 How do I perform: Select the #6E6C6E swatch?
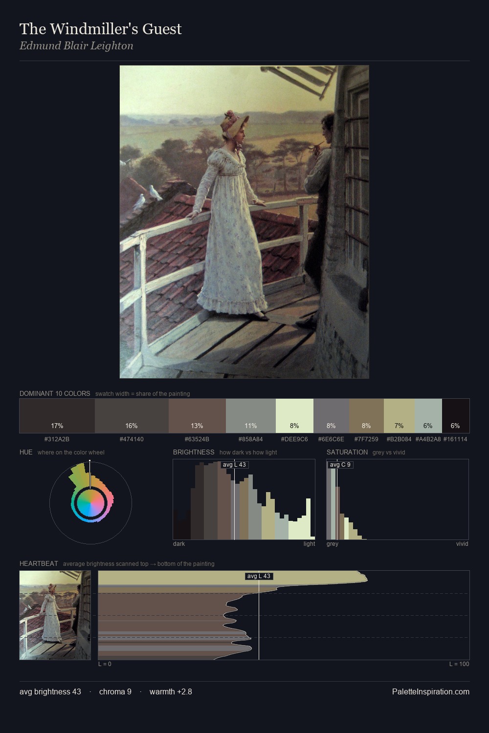point(331,416)
